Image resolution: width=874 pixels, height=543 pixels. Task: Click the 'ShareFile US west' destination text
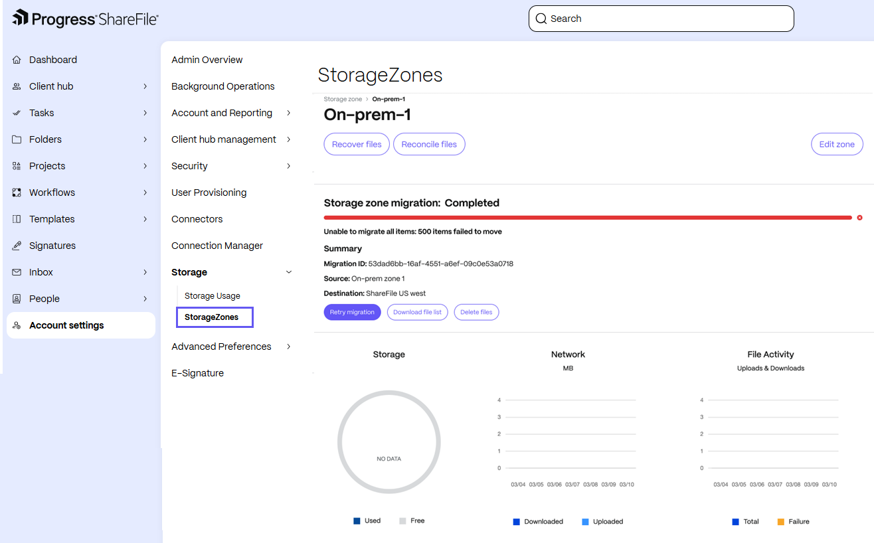pyautogui.click(x=396, y=293)
